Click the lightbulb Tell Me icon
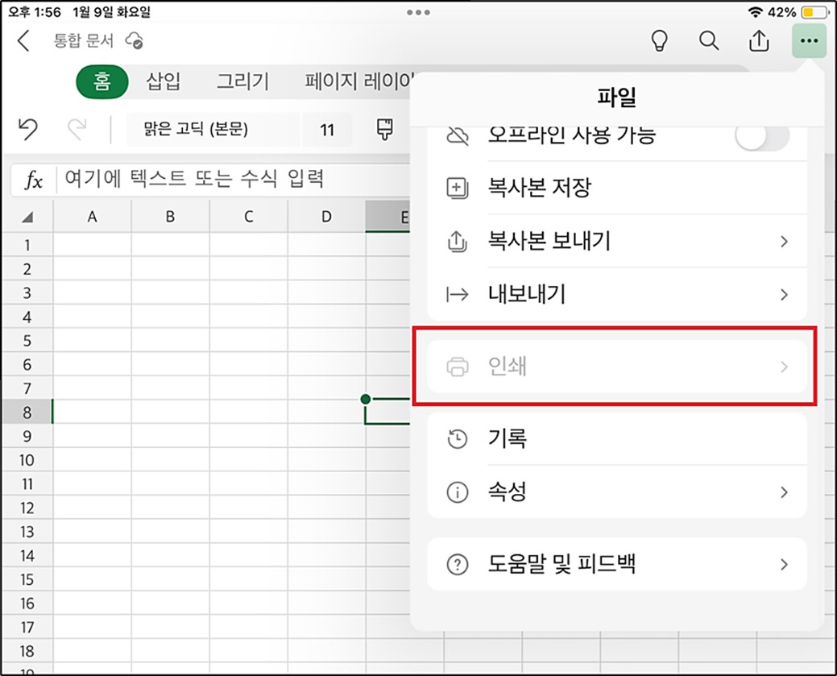Screen dimensions: 837x676 (659, 41)
